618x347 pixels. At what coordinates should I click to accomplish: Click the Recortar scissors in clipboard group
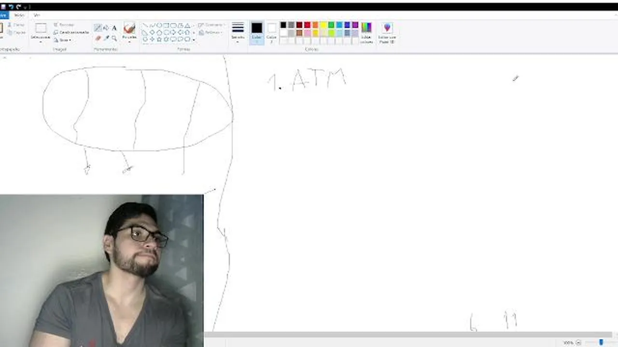click(16, 25)
